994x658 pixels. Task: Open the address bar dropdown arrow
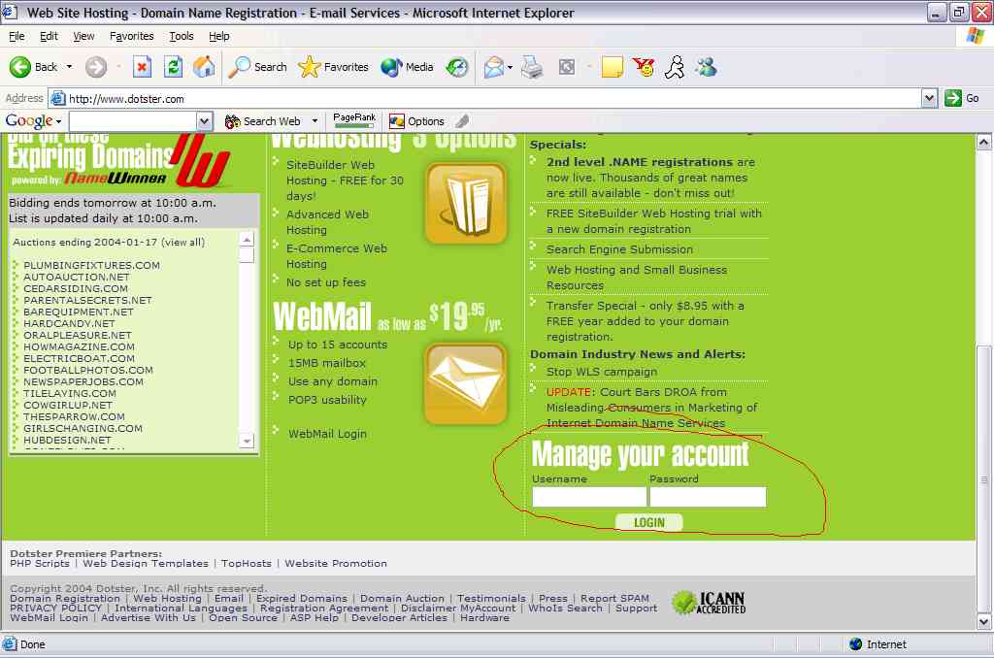coord(929,98)
